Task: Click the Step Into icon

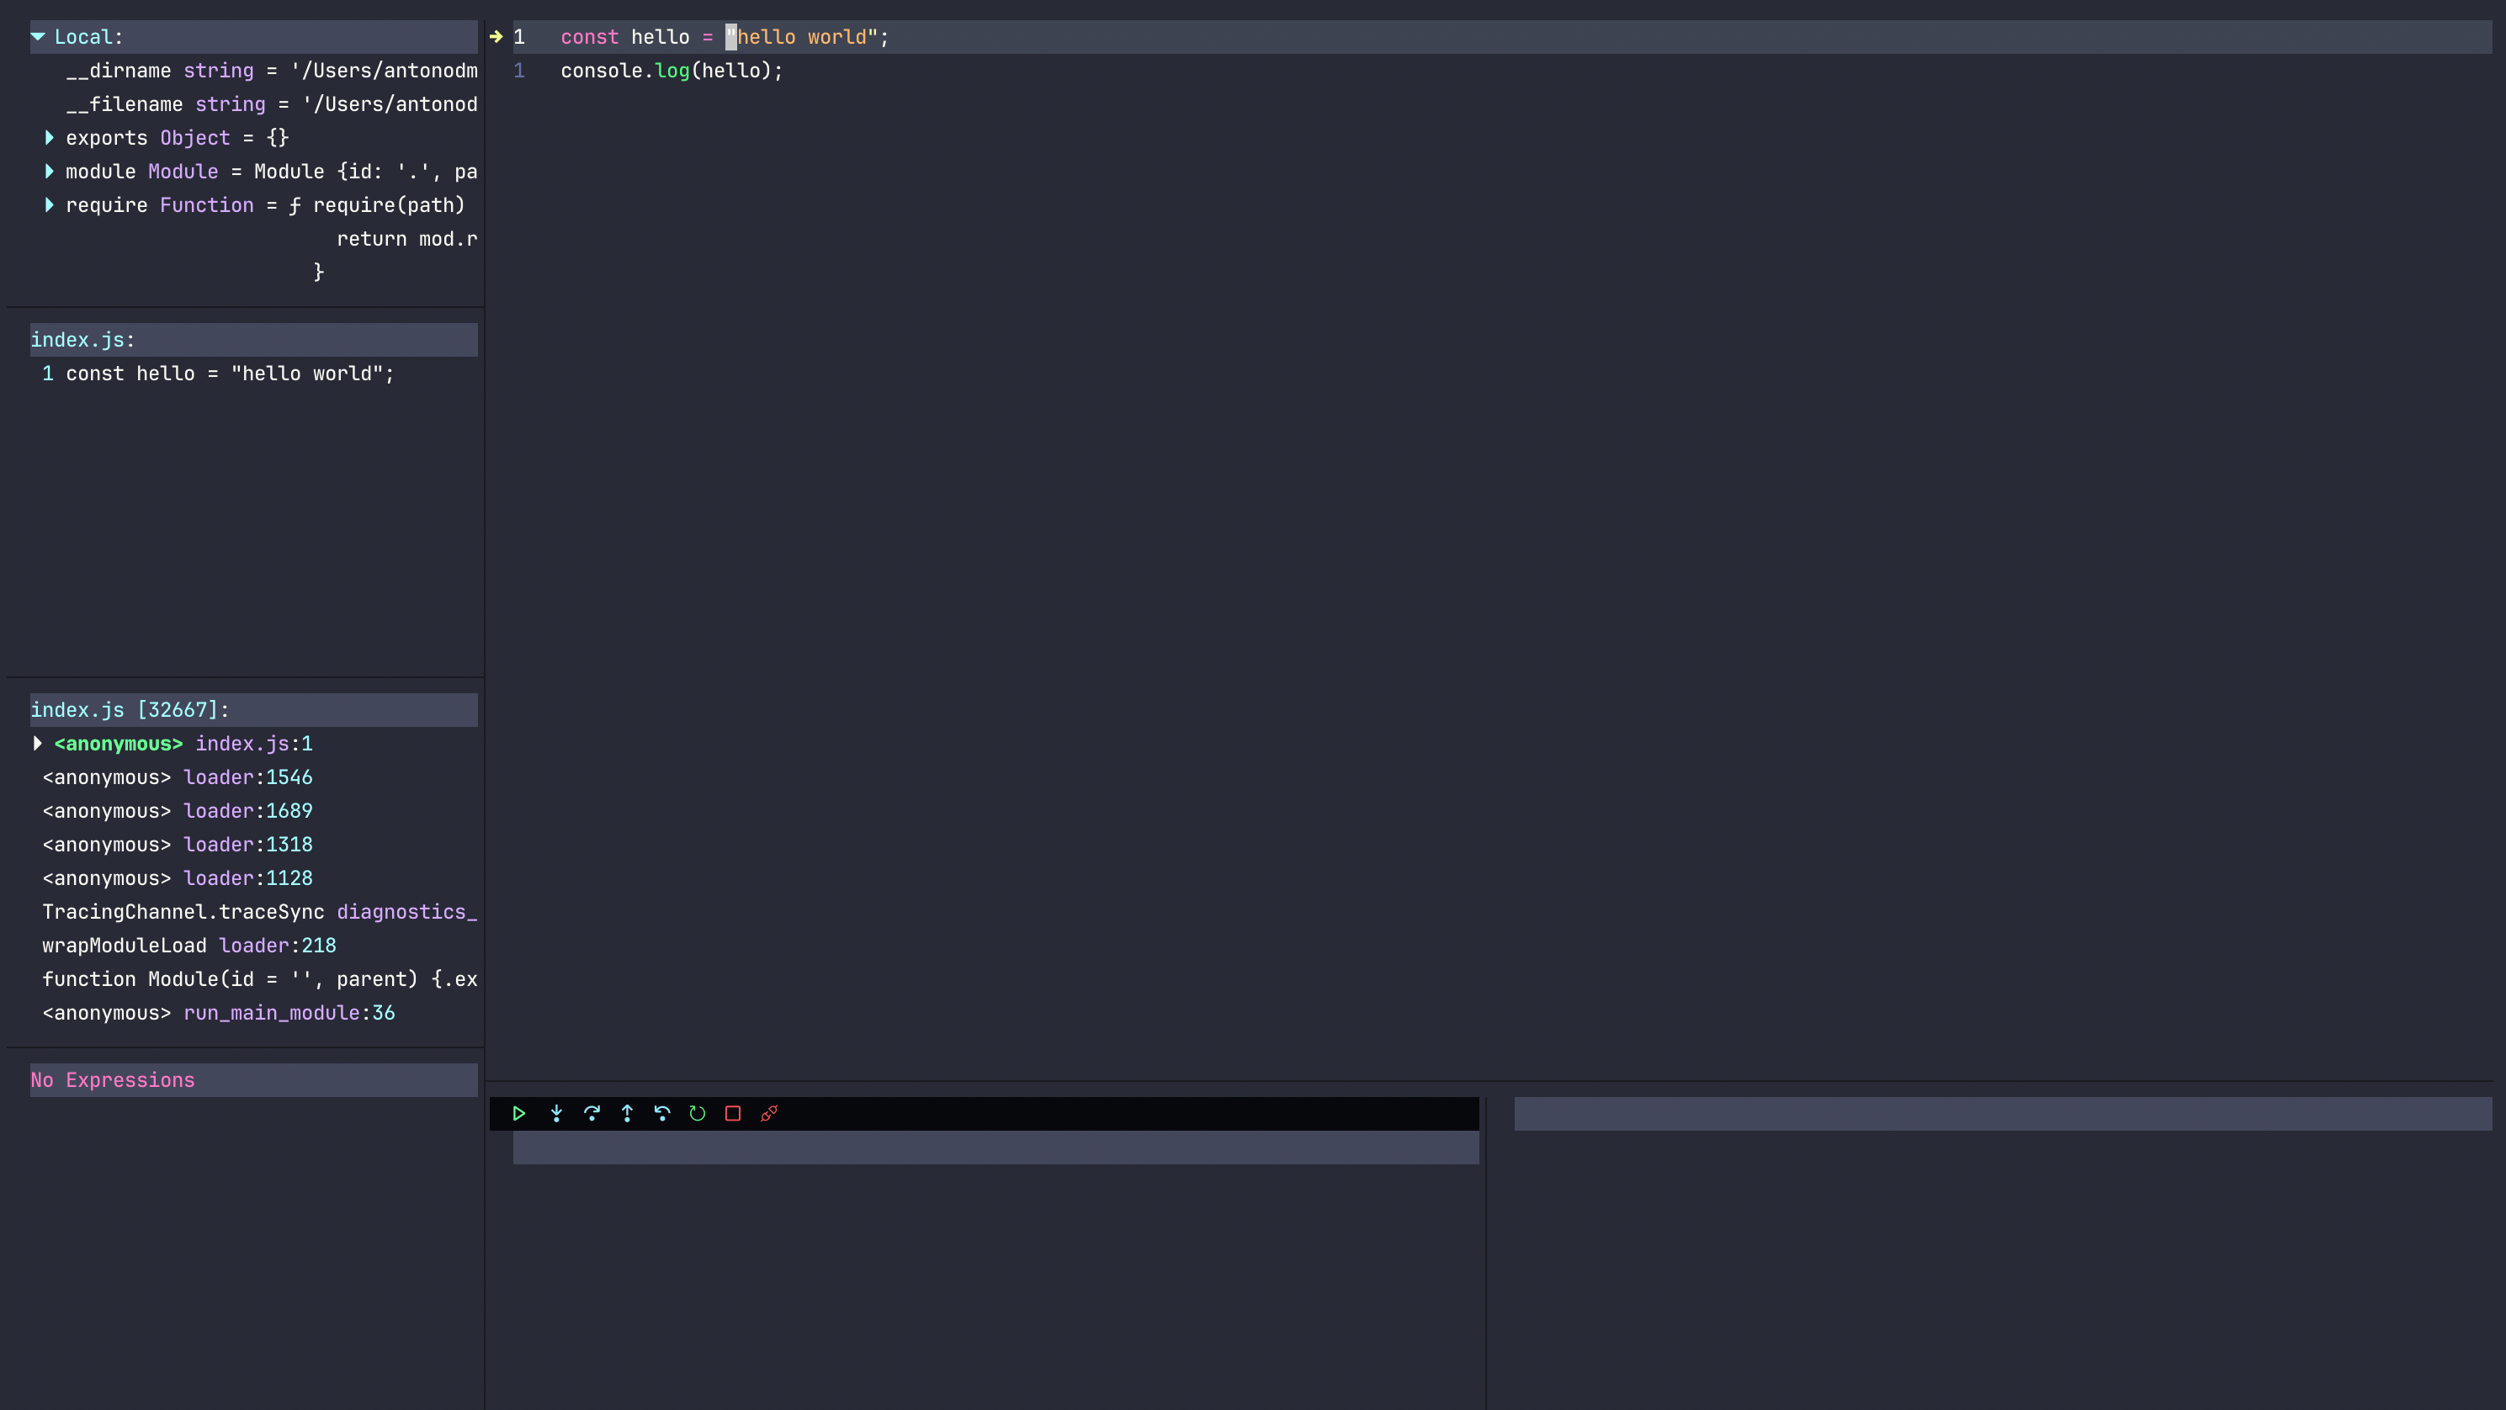Action: tap(556, 1113)
